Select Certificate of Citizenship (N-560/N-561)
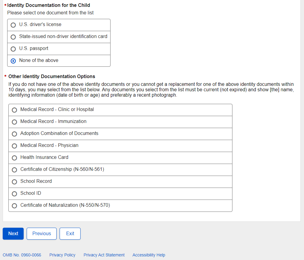The image size is (304, 260). pyautogui.click(x=14, y=170)
